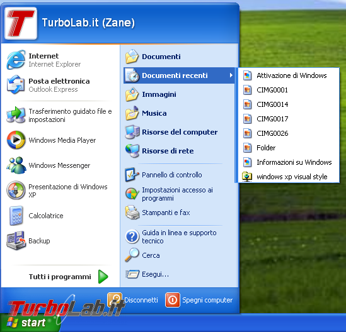The height and width of the screenshot is (332, 346).
Task: Click the Risorse del computer icon
Action: pos(132,132)
